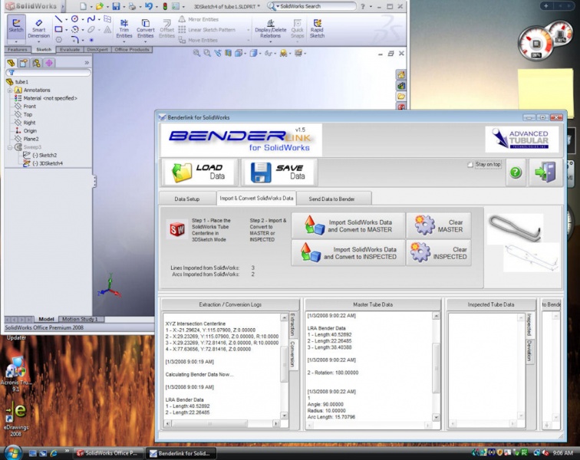Click Import SolidWorks Data and Convert to MASTER
The image size is (580, 460).
point(349,225)
